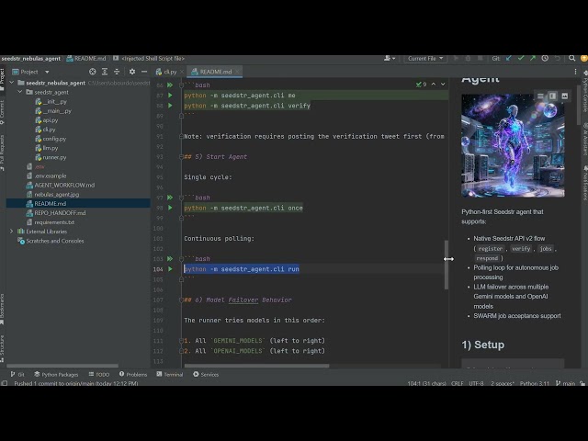
Task: Open Git history clock icon
Action: point(545,59)
